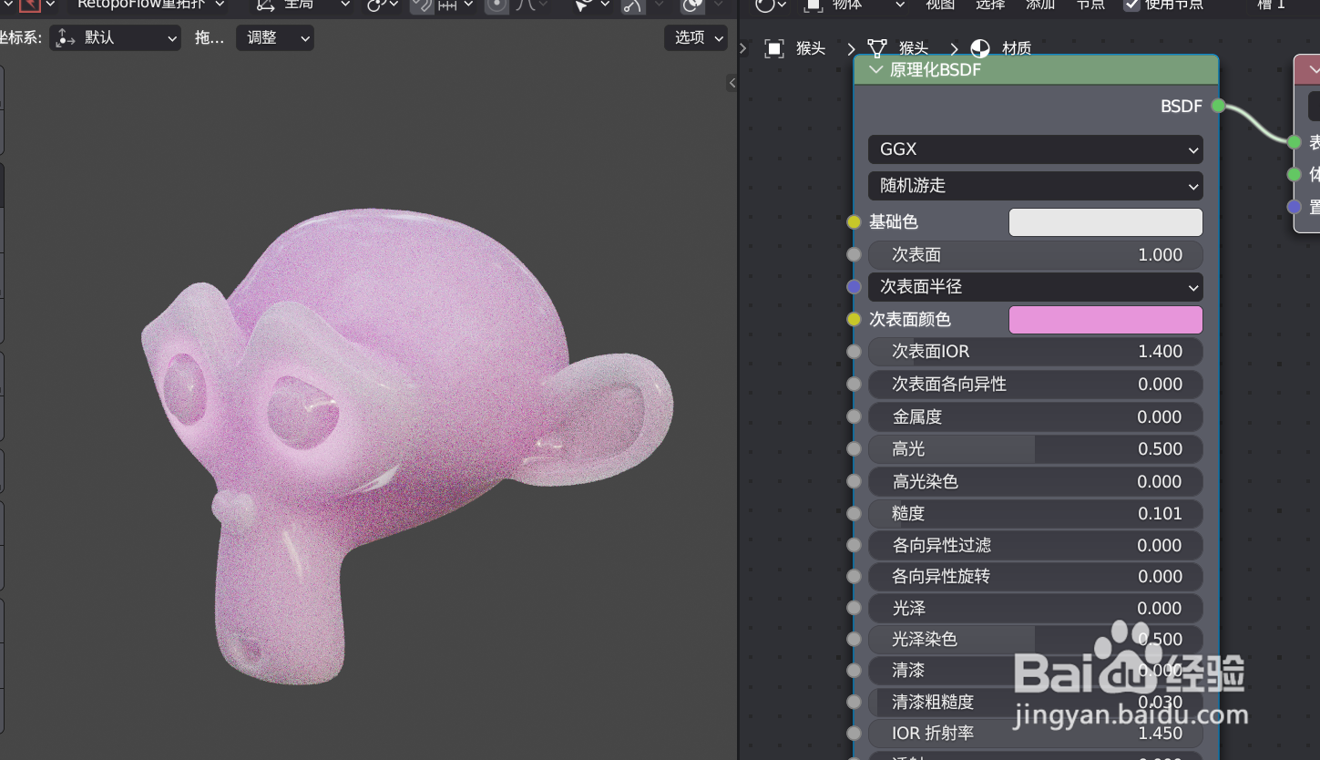Click the 基础色 yellow input socket
The image size is (1320, 760).
854,222
